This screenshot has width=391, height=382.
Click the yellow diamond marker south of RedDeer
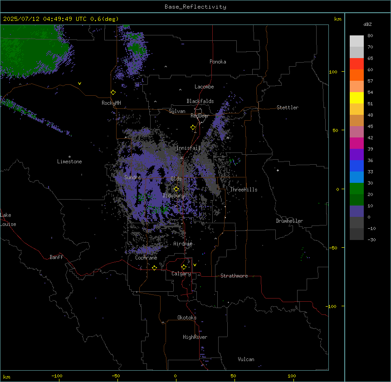[193, 127]
